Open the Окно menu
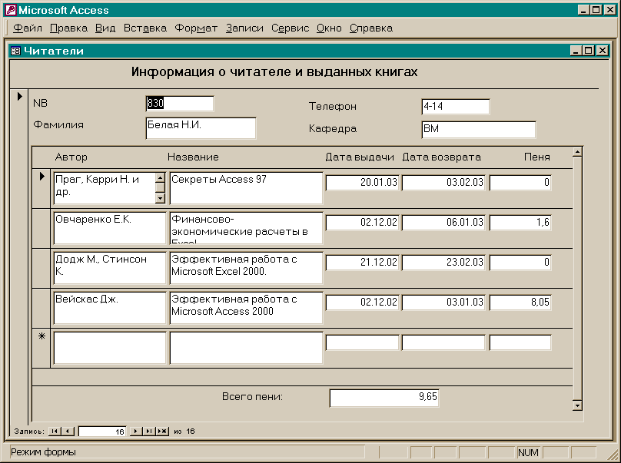The width and height of the screenshot is (621, 463). (x=329, y=28)
